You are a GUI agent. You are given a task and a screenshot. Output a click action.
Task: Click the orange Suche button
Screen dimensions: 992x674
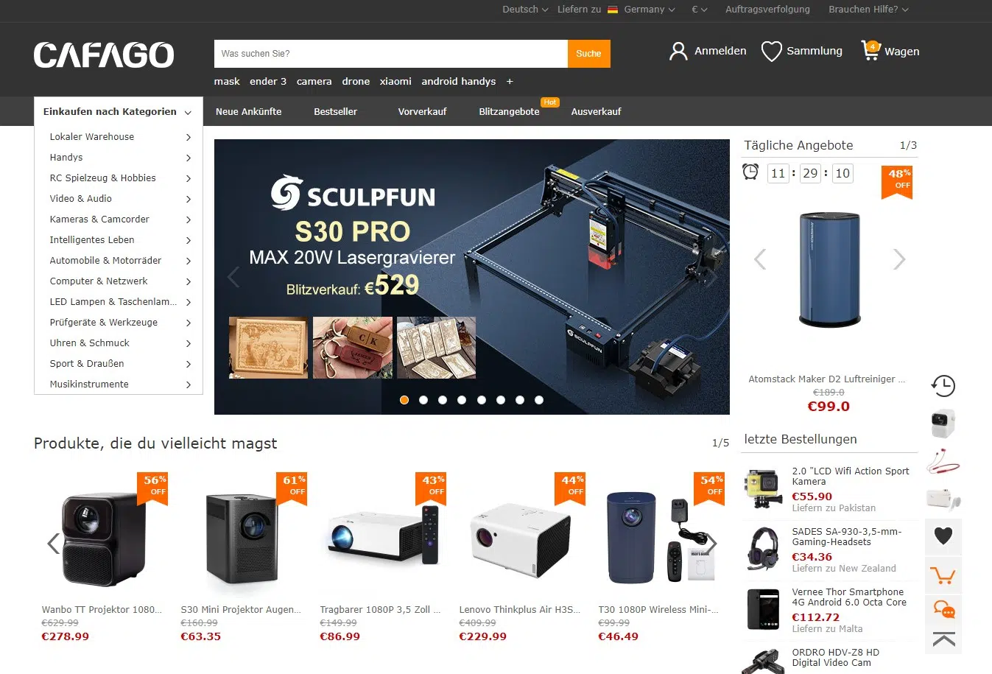coord(588,54)
